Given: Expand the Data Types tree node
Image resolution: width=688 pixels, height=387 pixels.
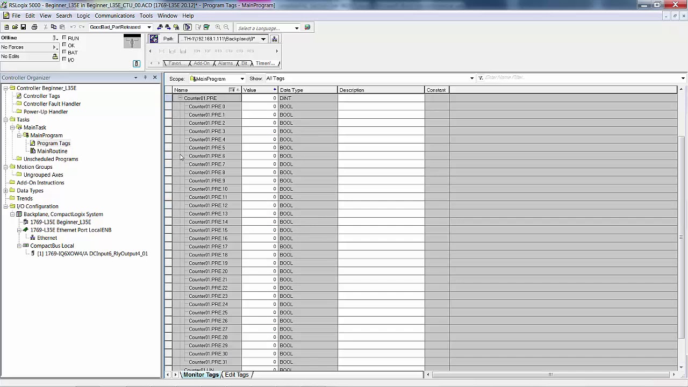Looking at the screenshot, I should (5, 191).
